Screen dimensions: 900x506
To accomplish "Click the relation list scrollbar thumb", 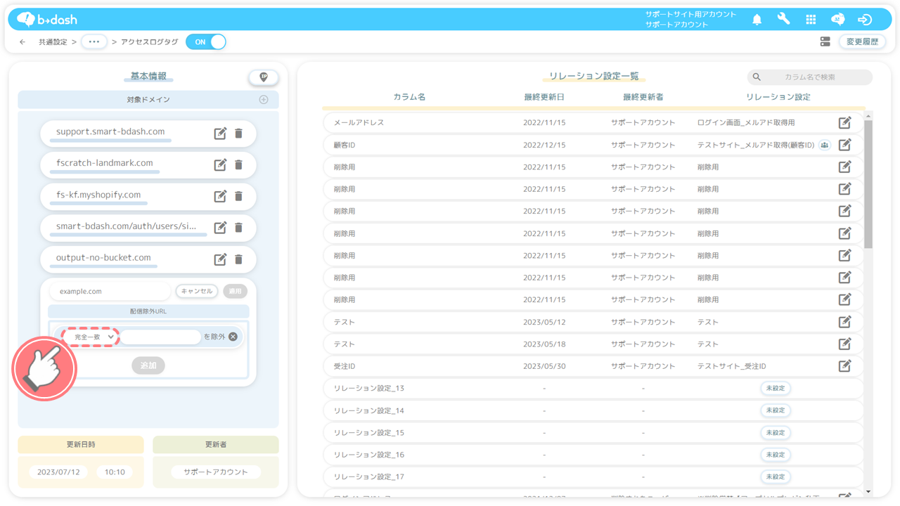I will (868, 184).
